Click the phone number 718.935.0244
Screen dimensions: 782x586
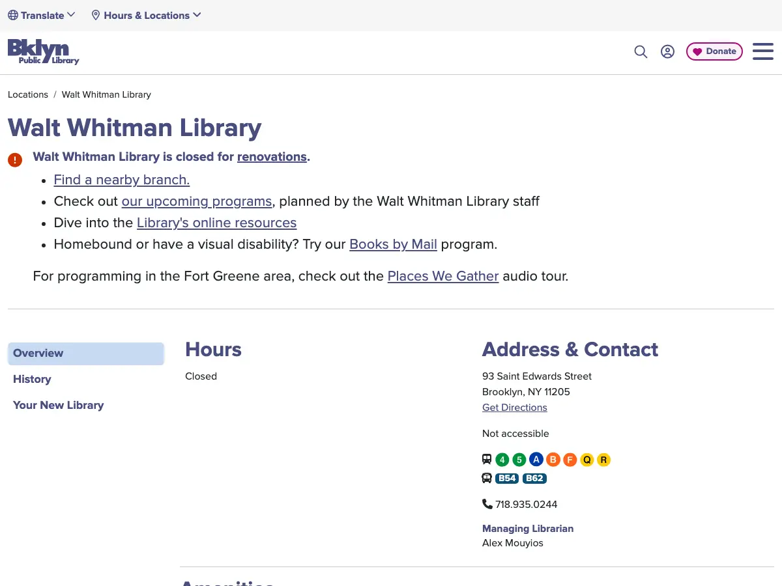(527, 505)
